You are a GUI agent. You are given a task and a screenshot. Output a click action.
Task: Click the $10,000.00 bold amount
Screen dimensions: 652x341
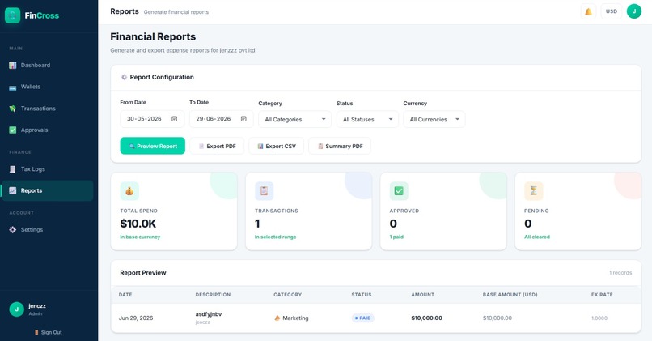426,318
